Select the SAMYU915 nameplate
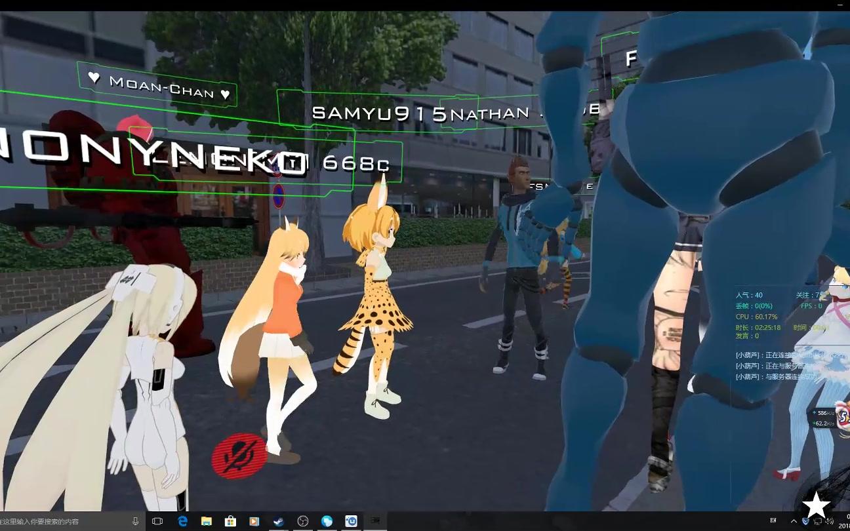Image resolution: width=850 pixels, height=531 pixels. click(379, 113)
